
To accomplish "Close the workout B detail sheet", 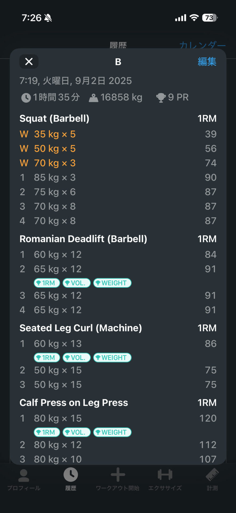I will pos(29,62).
